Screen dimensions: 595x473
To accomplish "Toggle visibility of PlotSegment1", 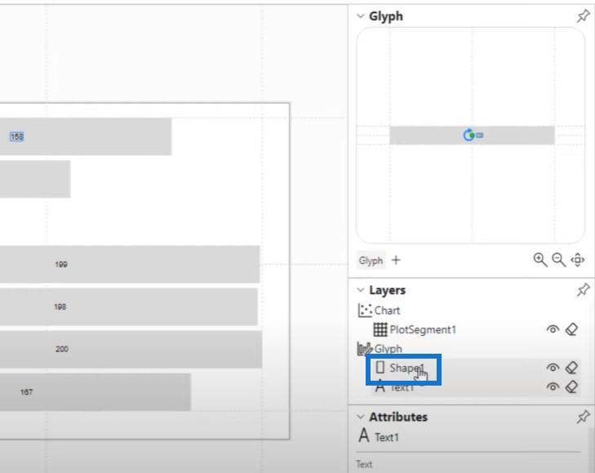I will tap(553, 329).
